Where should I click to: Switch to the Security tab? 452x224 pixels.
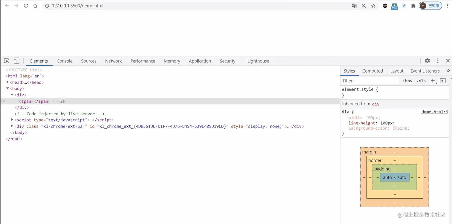pos(227,61)
